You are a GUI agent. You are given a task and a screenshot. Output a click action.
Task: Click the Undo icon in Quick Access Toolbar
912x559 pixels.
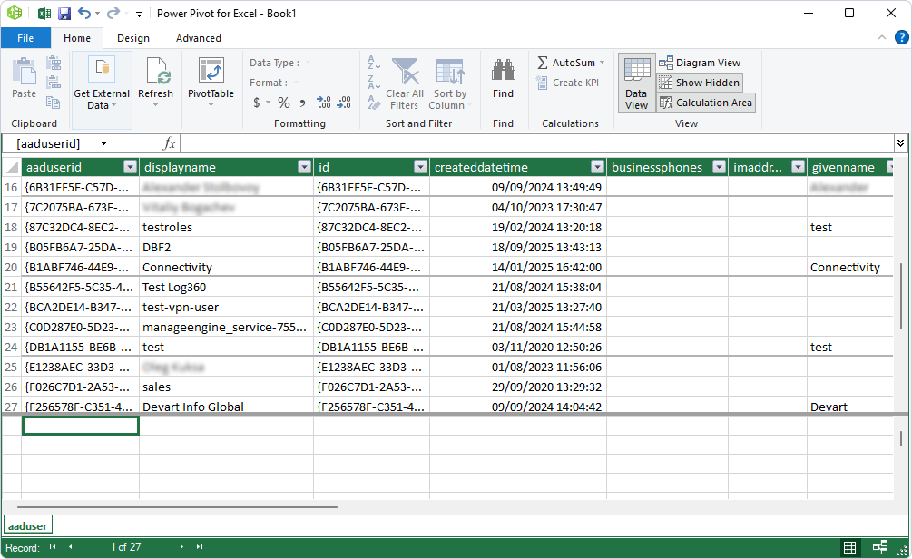point(86,13)
